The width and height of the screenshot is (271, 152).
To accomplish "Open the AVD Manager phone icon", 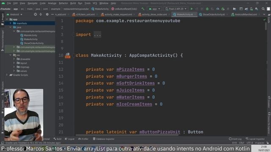I will pos(252,9).
